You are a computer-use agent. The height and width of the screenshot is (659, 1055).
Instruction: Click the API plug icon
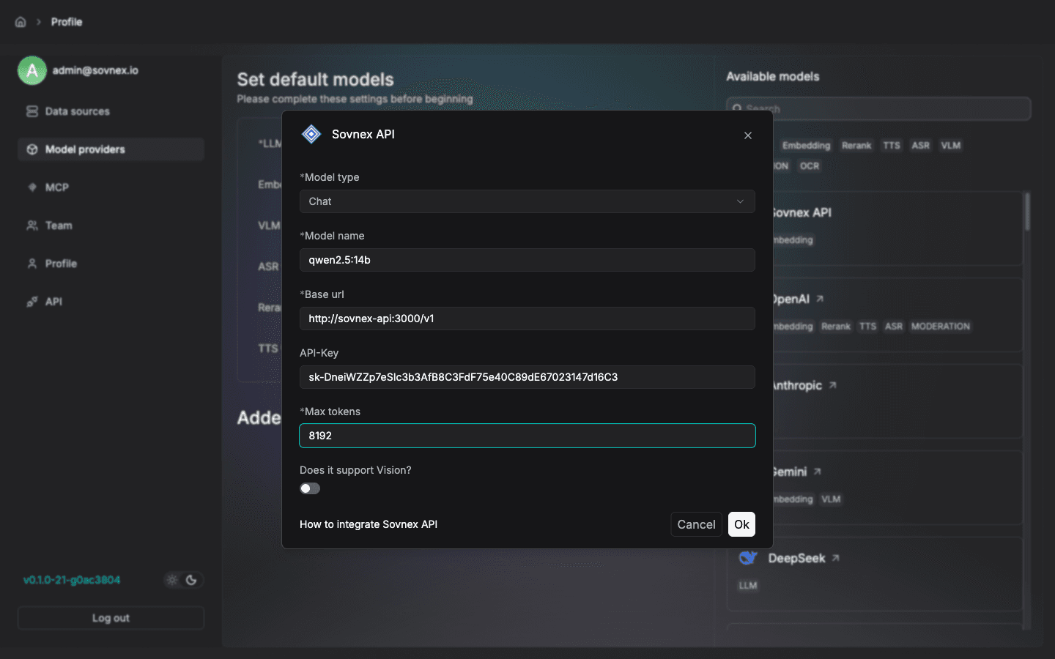point(32,302)
